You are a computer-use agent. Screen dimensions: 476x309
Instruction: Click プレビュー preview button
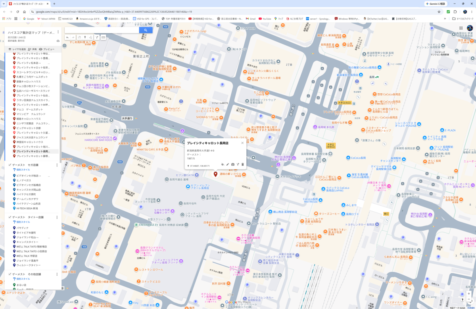(47, 49)
